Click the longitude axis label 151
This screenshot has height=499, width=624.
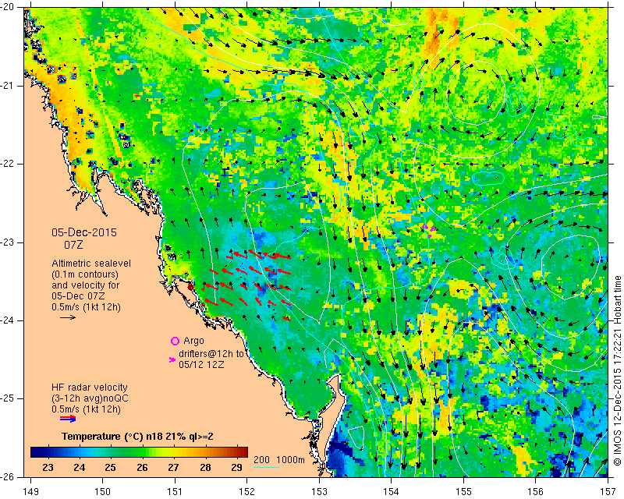[x=175, y=492]
